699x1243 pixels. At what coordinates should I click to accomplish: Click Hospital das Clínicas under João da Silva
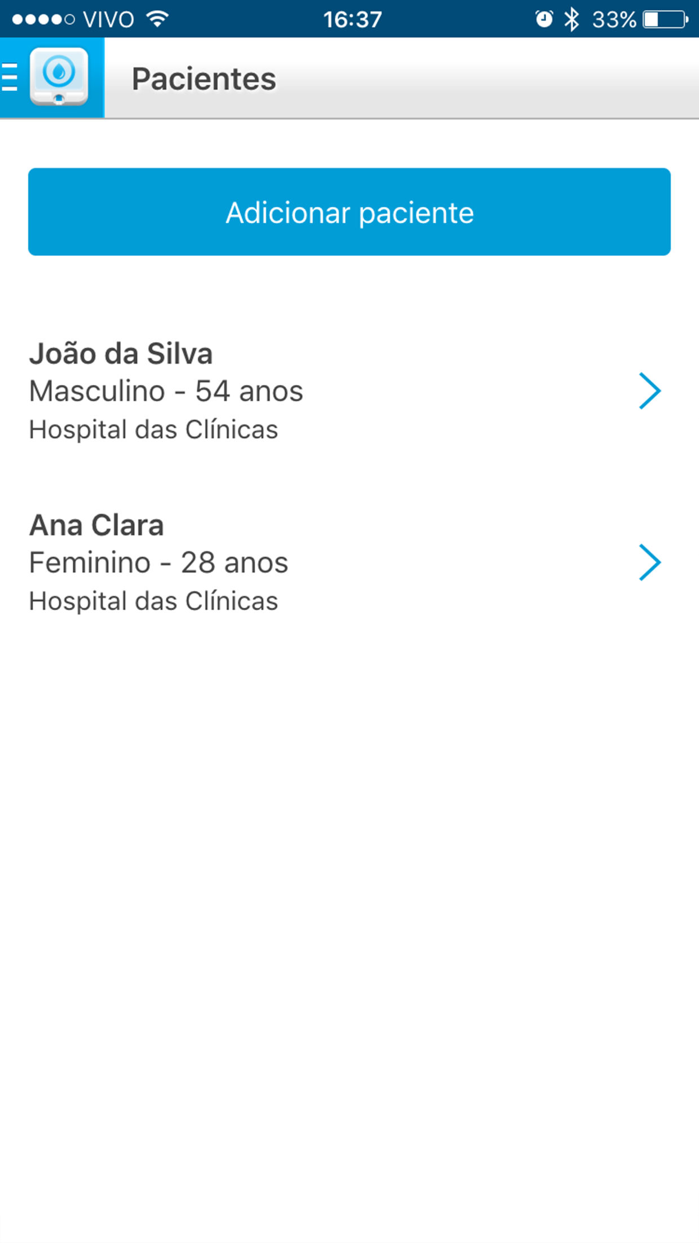click(x=154, y=429)
